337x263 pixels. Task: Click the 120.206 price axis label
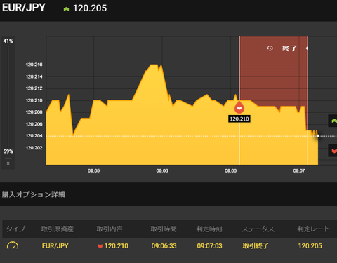34,124
